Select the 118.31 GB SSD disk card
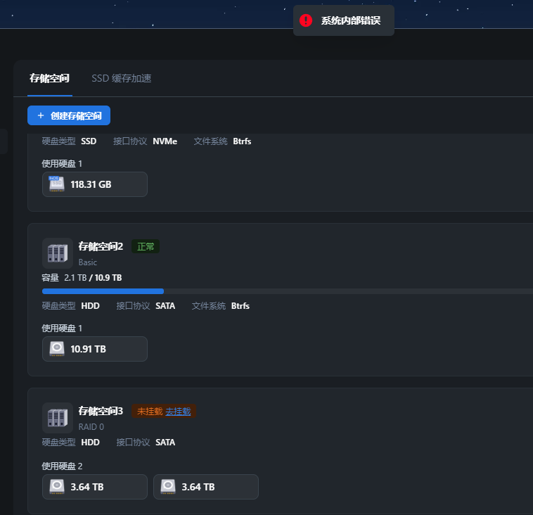The height and width of the screenshot is (515, 533). click(94, 184)
